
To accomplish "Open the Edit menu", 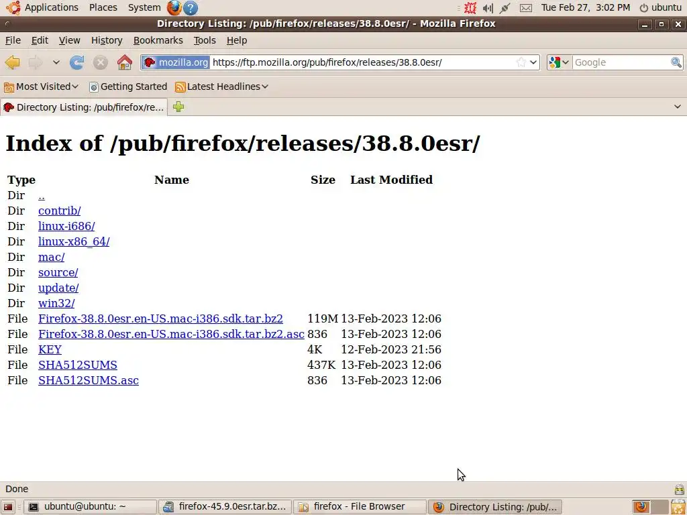I will point(40,40).
